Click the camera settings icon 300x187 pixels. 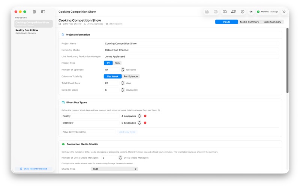coord(234,12)
